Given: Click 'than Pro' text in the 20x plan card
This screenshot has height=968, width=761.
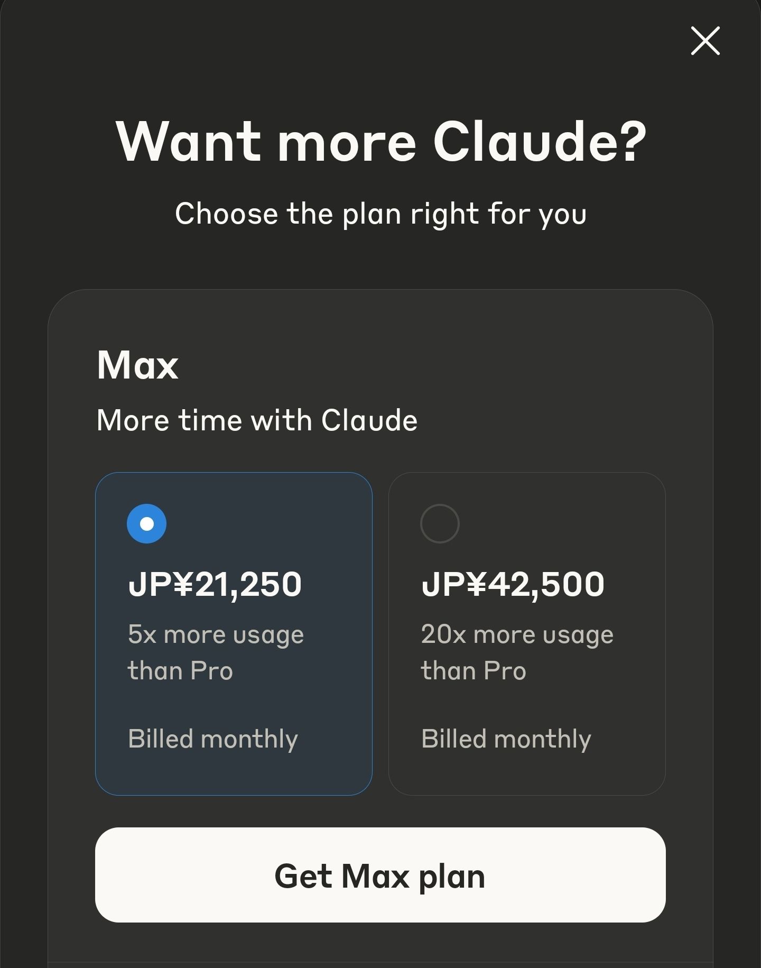Looking at the screenshot, I should click(474, 670).
